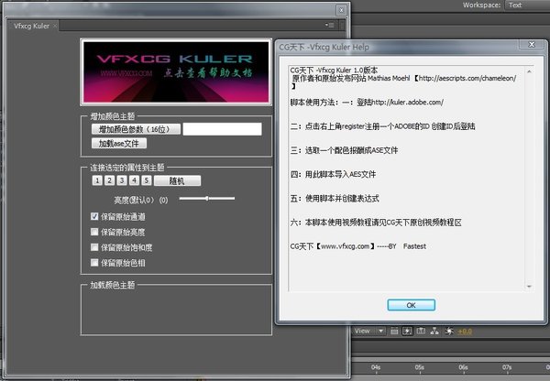Enable the 保留原始亮度 checkbox
The width and height of the screenshot is (550, 381).
point(94,232)
